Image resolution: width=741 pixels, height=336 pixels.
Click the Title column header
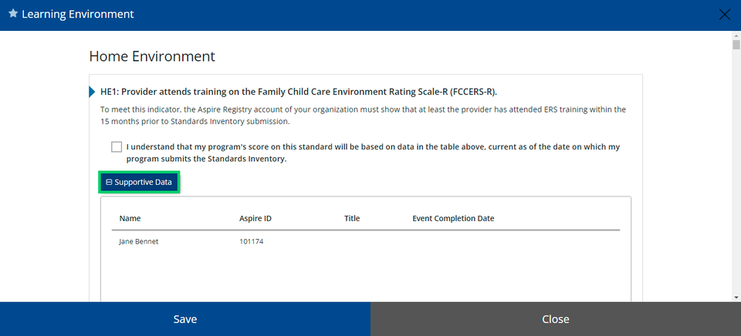tap(352, 219)
